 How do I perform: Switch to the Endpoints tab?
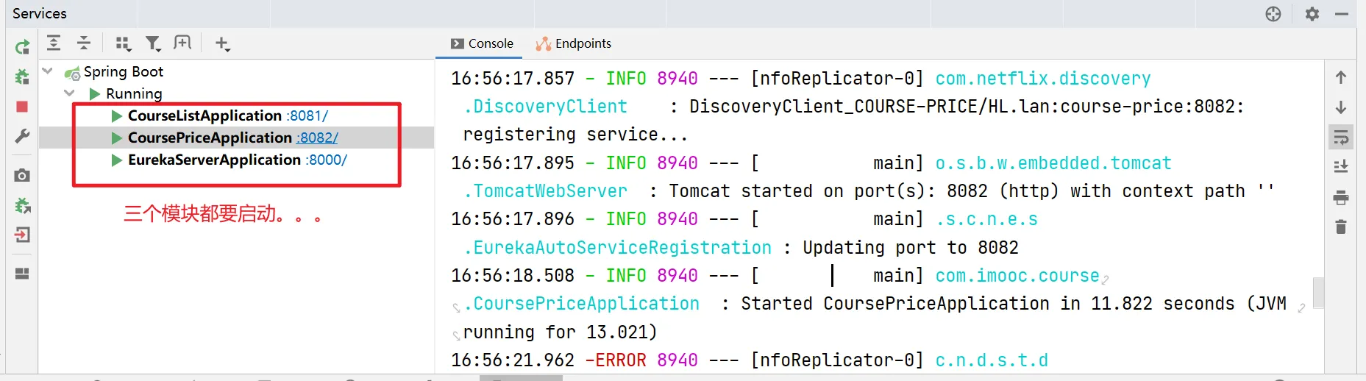574,43
